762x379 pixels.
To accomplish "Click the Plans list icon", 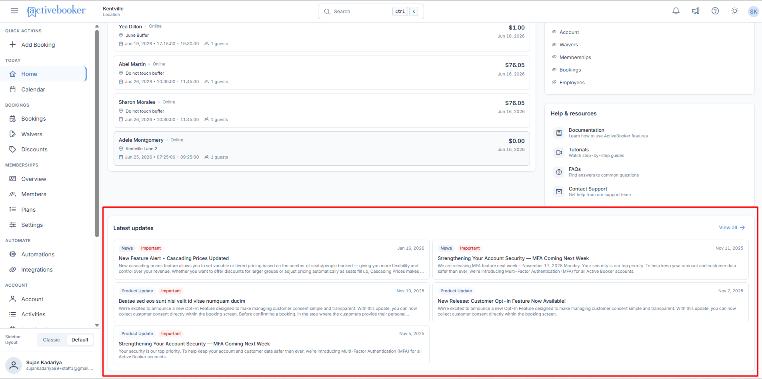I will pos(13,210).
